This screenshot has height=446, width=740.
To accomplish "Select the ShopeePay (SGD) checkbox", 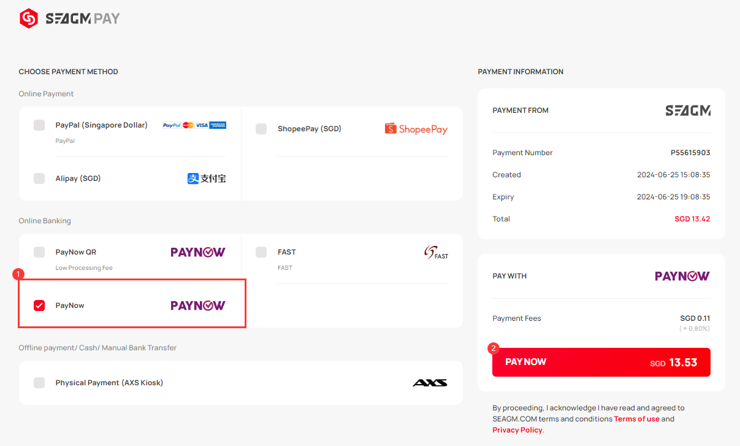I will point(261,129).
